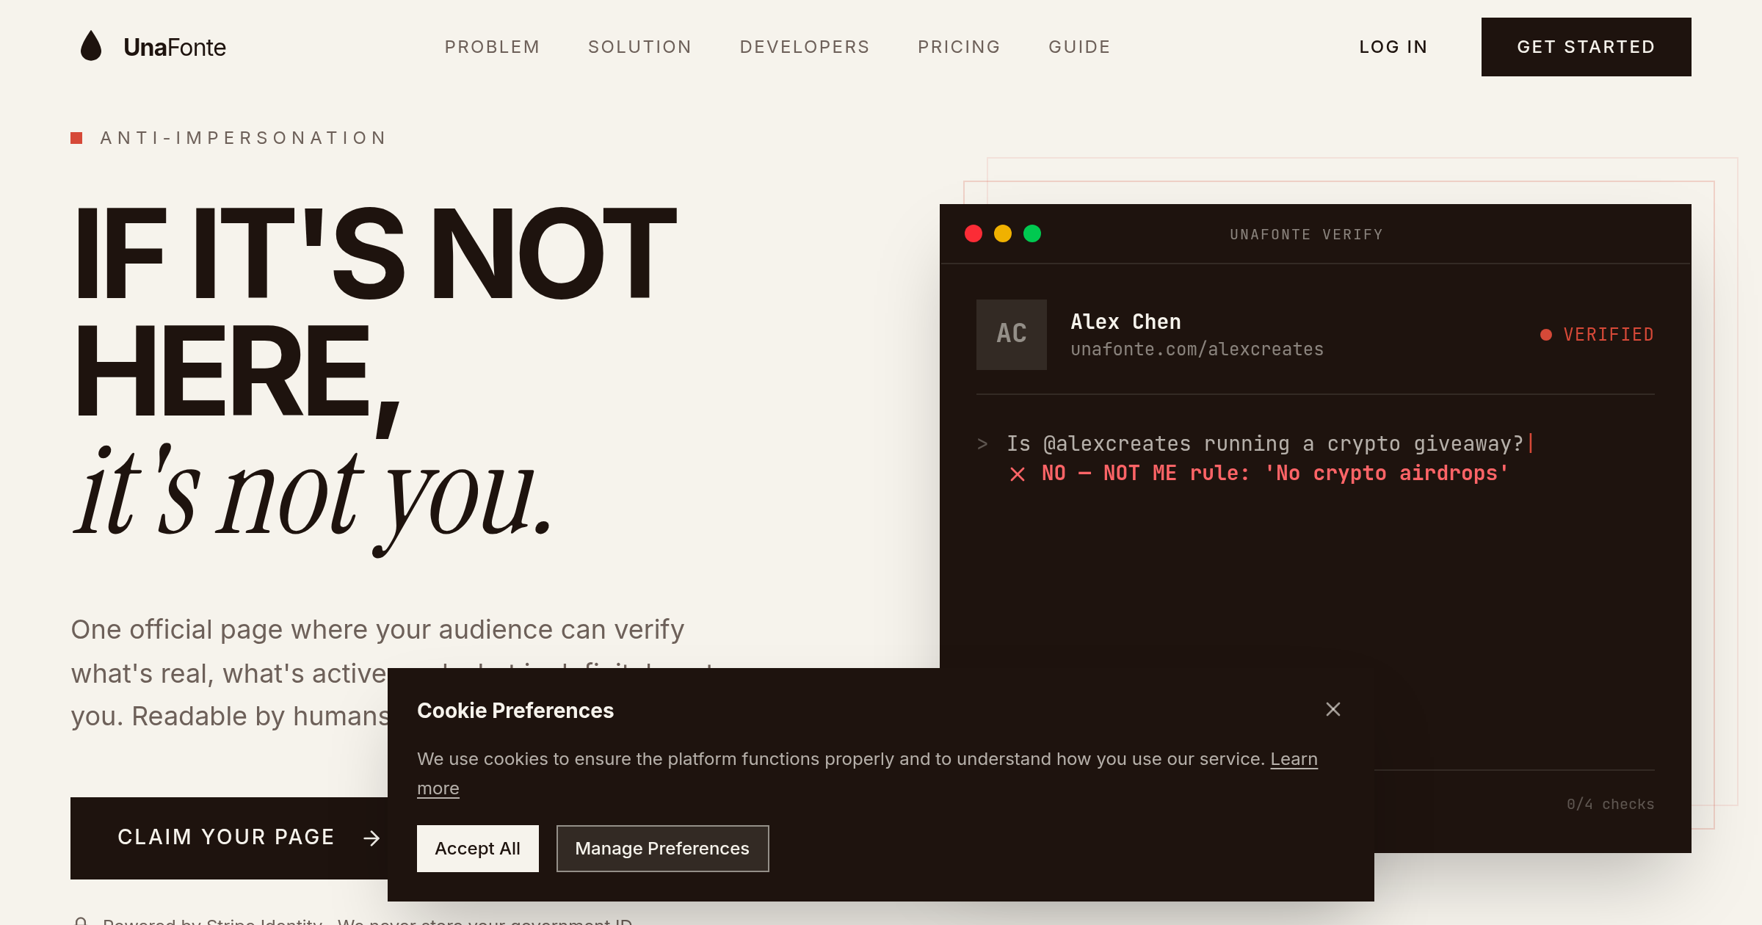Open the Developers nav link
The height and width of the screenshot is (925, 1762).
click(805, 47)
